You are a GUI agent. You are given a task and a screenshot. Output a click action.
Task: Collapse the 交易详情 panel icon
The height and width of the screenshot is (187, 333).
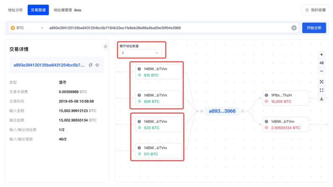coord(105,46)
